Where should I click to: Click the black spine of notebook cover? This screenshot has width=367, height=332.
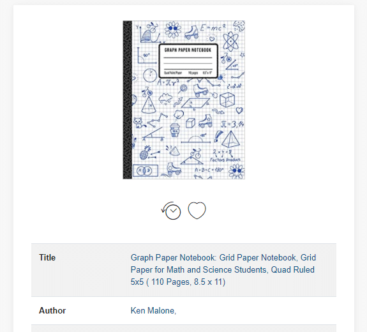point(127,100)
